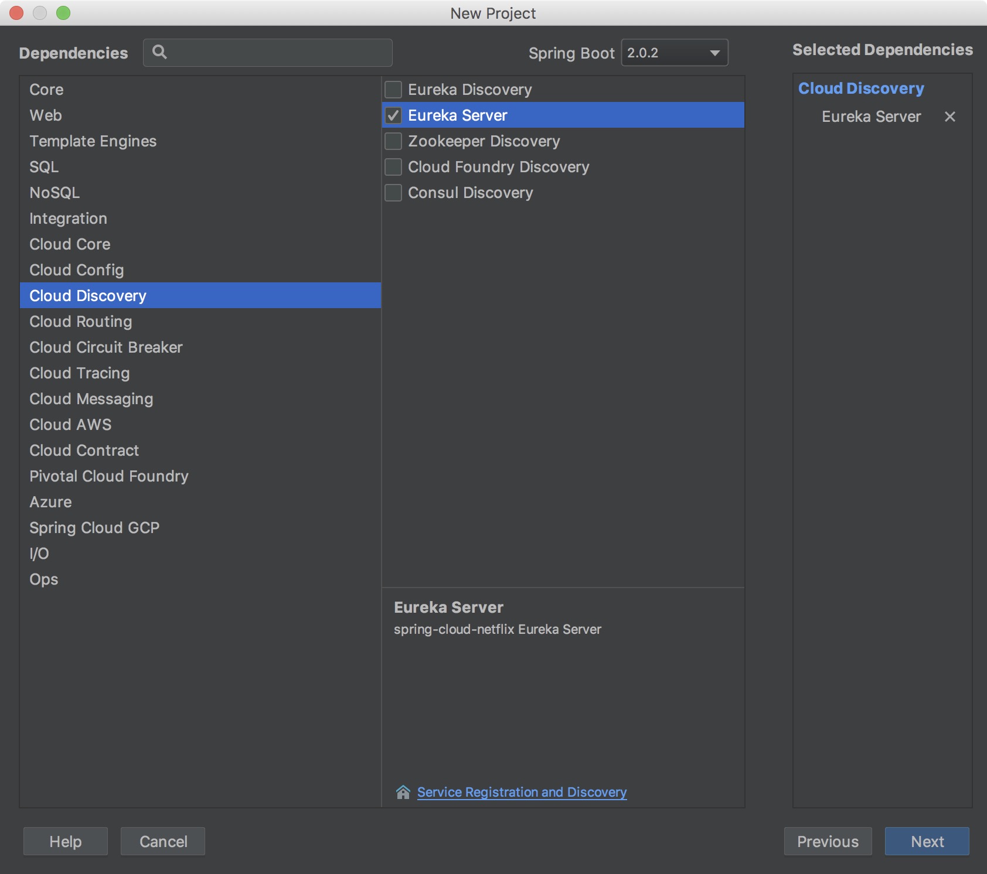
Task: Open the Spring Boot version dropdown
Action: (x=675, y=53)
